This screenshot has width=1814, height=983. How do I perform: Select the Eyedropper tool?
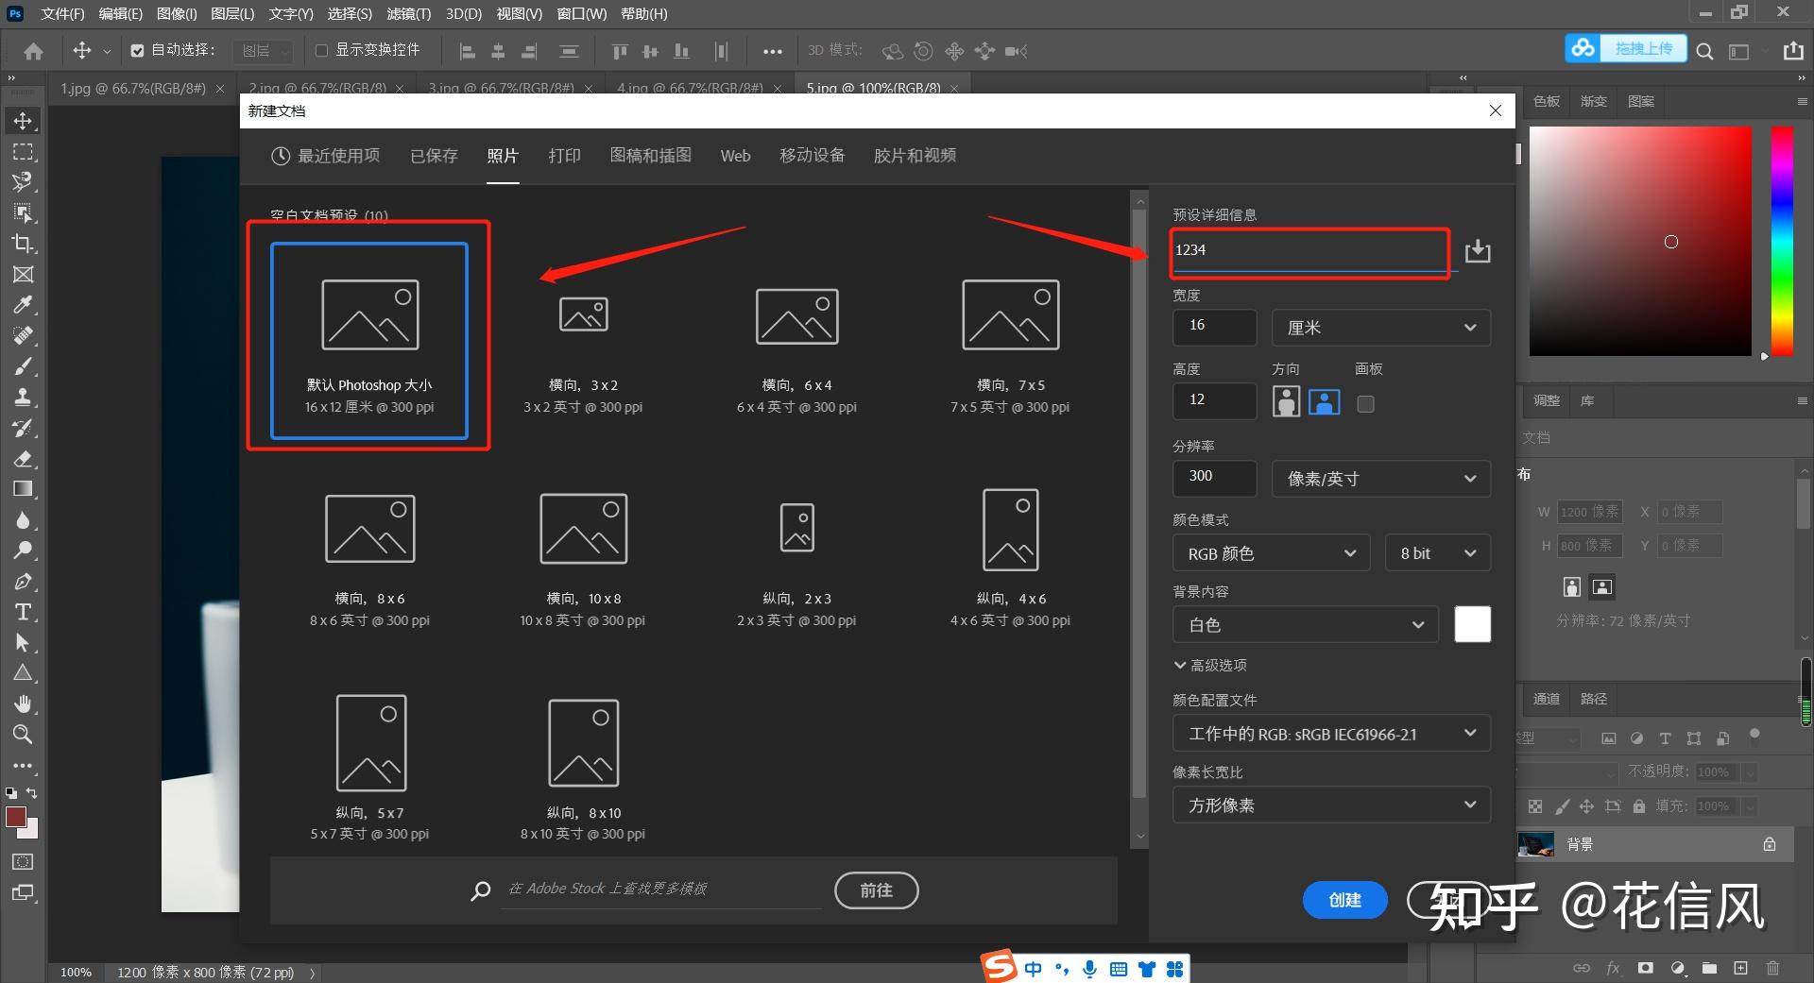pos(24,304)
